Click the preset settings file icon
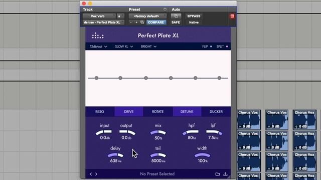The width and height of the screenshot is (321, 180). coord(142,22)
